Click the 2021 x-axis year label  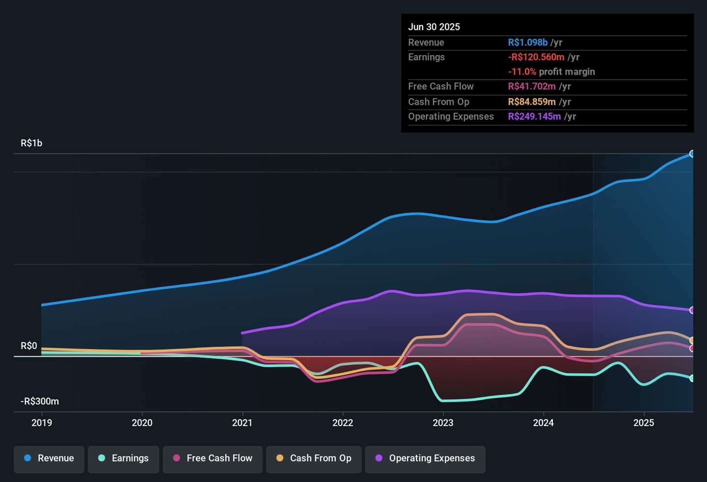point(242,423)
